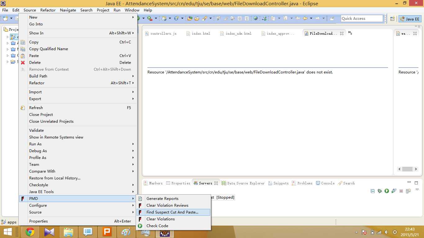Viewport: 424px width, 238px height.
Task: Open the Navigate menu
Action: coord(68,10)
